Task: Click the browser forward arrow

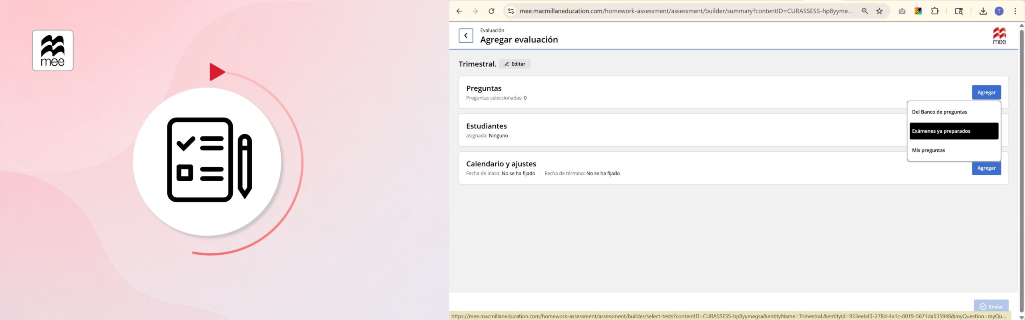Action: (475, 11)
